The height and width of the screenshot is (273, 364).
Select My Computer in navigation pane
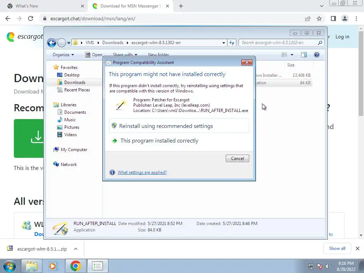pyautogui.click(x=74, y=150)
